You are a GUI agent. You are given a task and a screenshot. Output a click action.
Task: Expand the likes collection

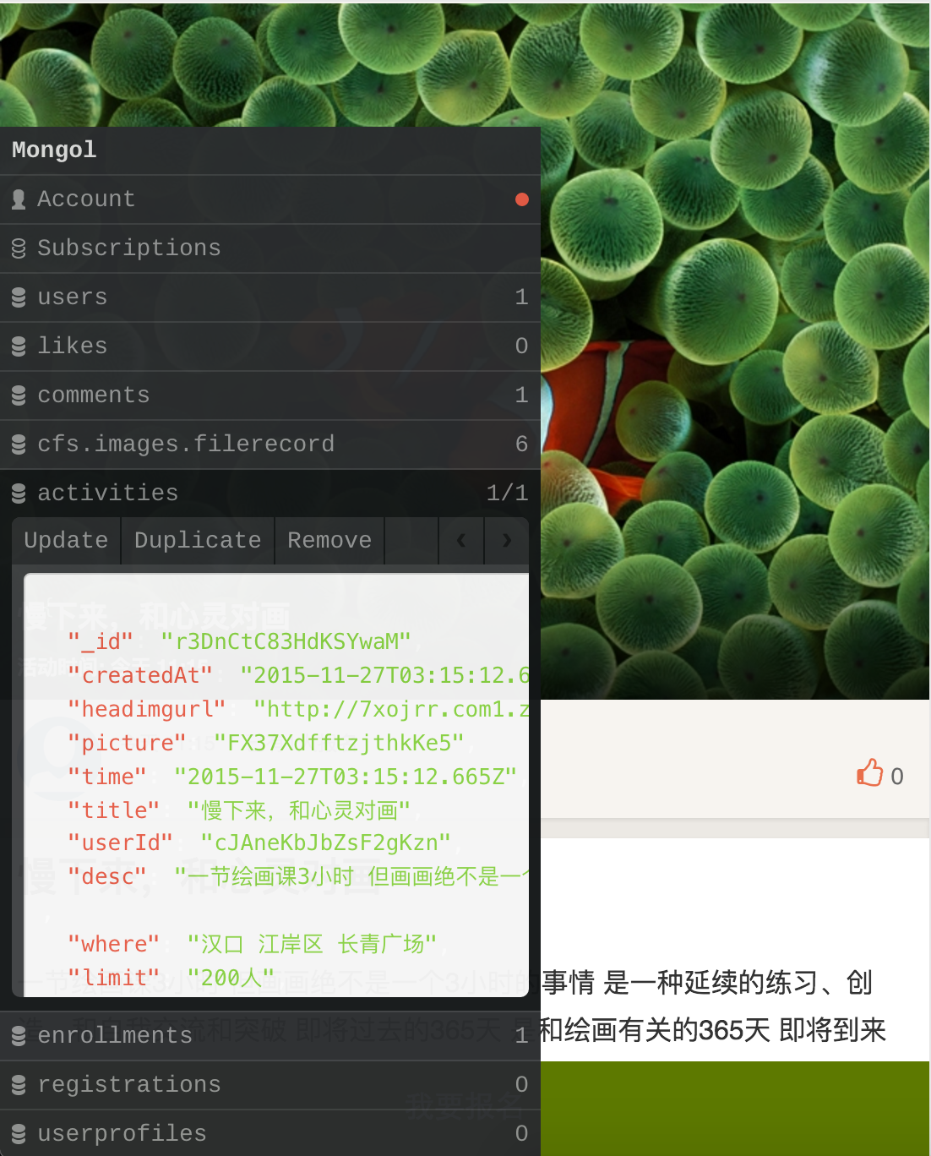click(x=270, y=346)
